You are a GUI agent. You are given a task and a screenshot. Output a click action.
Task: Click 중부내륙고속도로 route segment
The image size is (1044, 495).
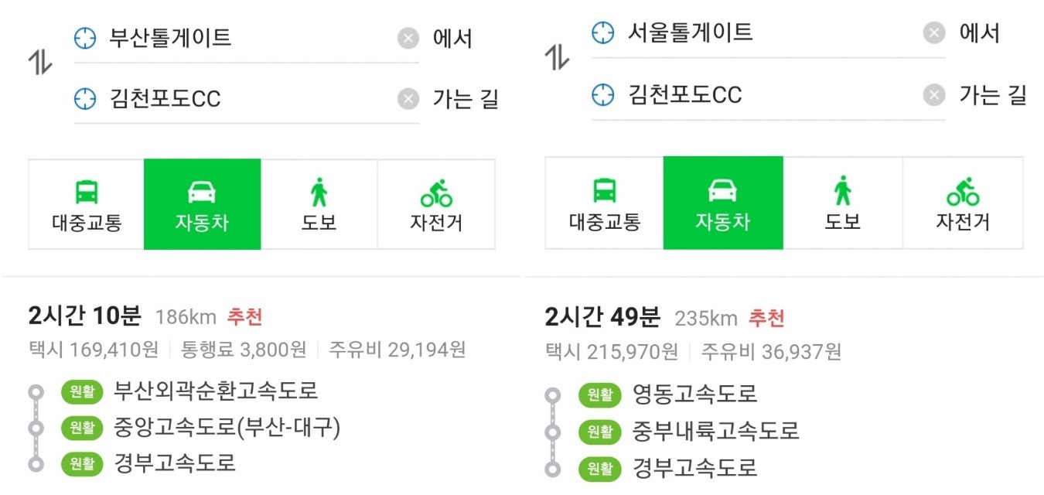tap(715, 431)
